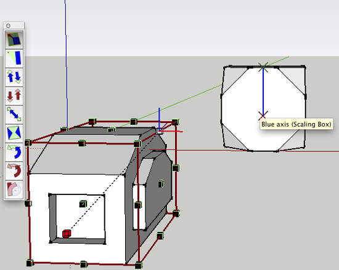The height and width of the screenshot is (270, 339).
Task: Choose the dark red up-down arrows tool
Action: tap(14, 95)
